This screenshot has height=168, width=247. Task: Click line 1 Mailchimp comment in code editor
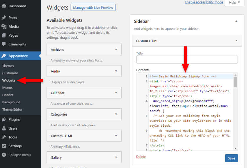tap(183, 76)
